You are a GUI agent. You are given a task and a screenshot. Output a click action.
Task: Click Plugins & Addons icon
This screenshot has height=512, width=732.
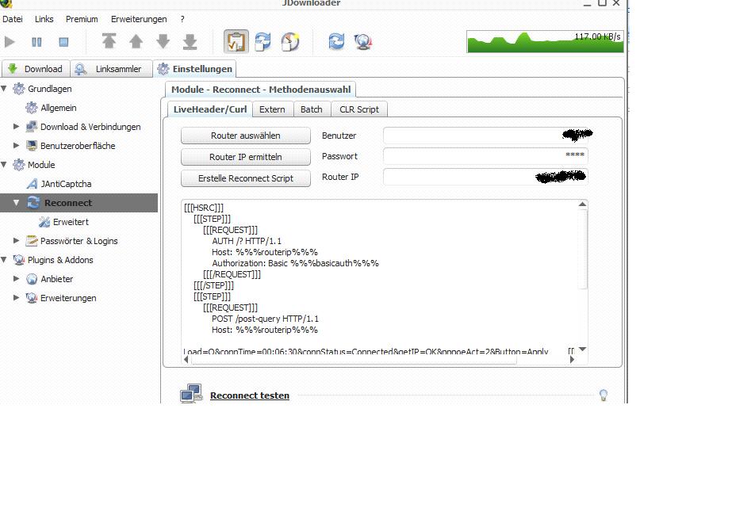(19, 260)
